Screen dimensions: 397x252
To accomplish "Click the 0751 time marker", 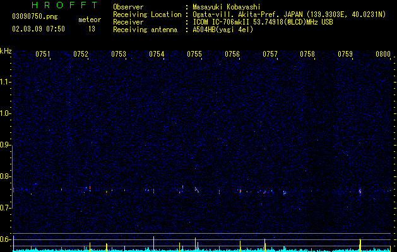I will 42,54.
